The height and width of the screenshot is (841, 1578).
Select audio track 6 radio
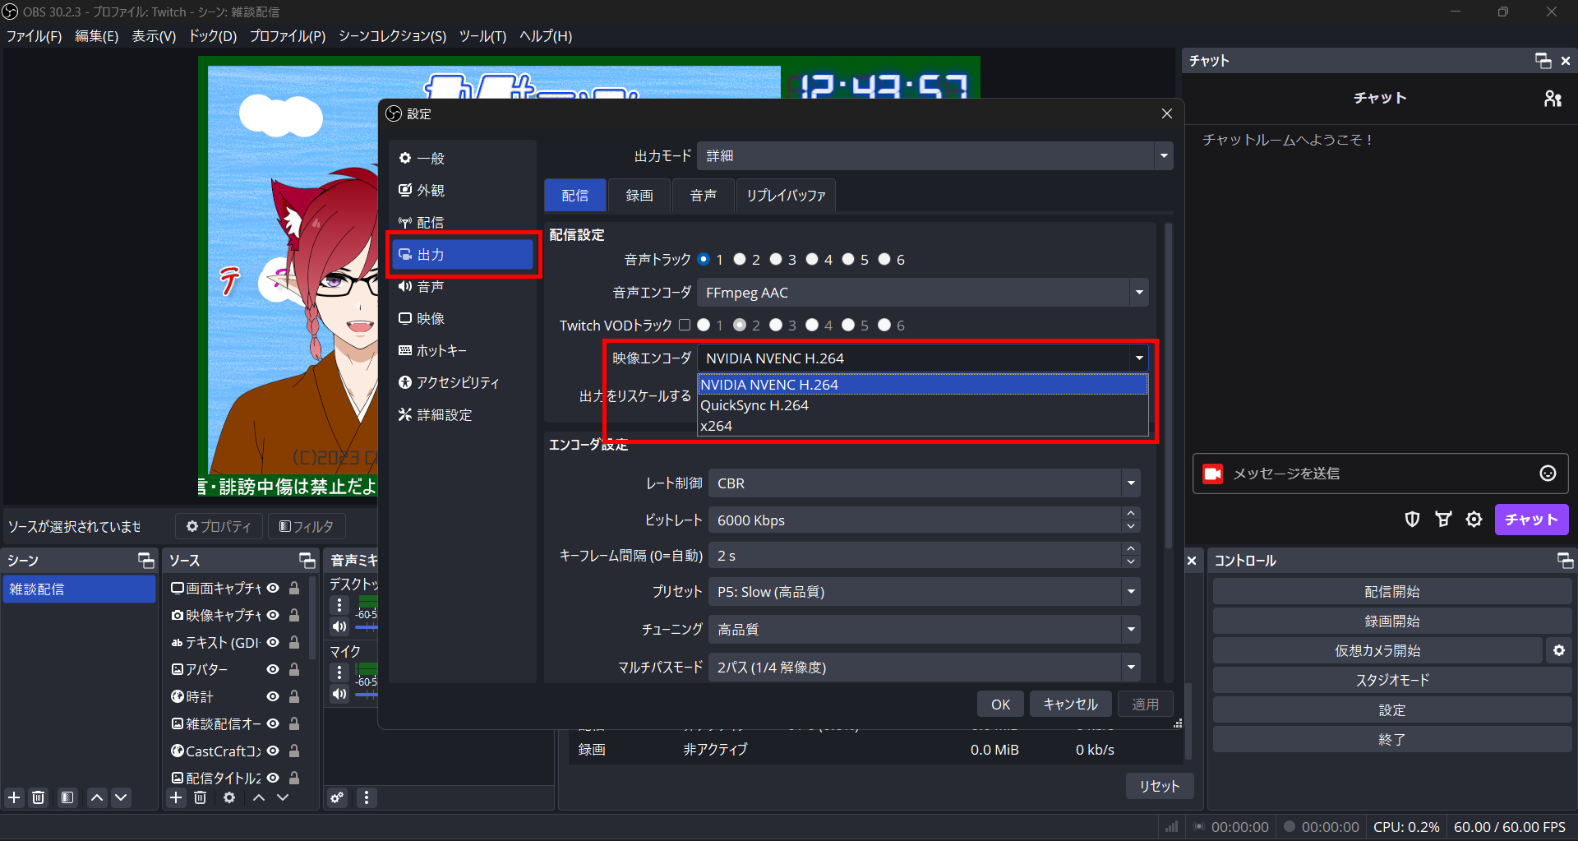tap(884, 259)
